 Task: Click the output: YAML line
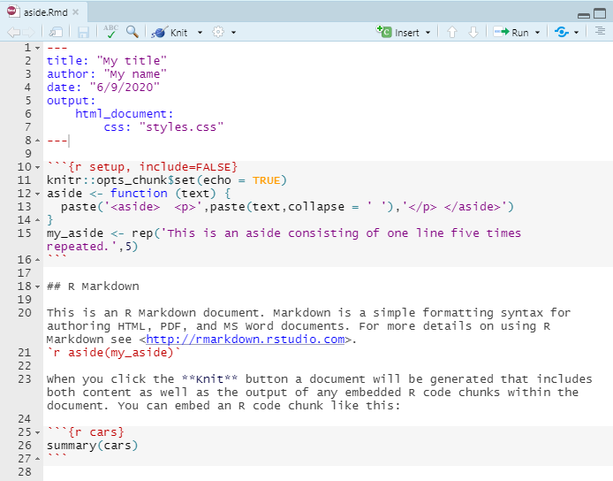click(x=72, y=101)
